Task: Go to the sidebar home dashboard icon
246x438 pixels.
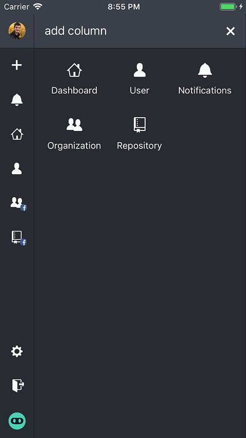Action: [x=17, y=134]
